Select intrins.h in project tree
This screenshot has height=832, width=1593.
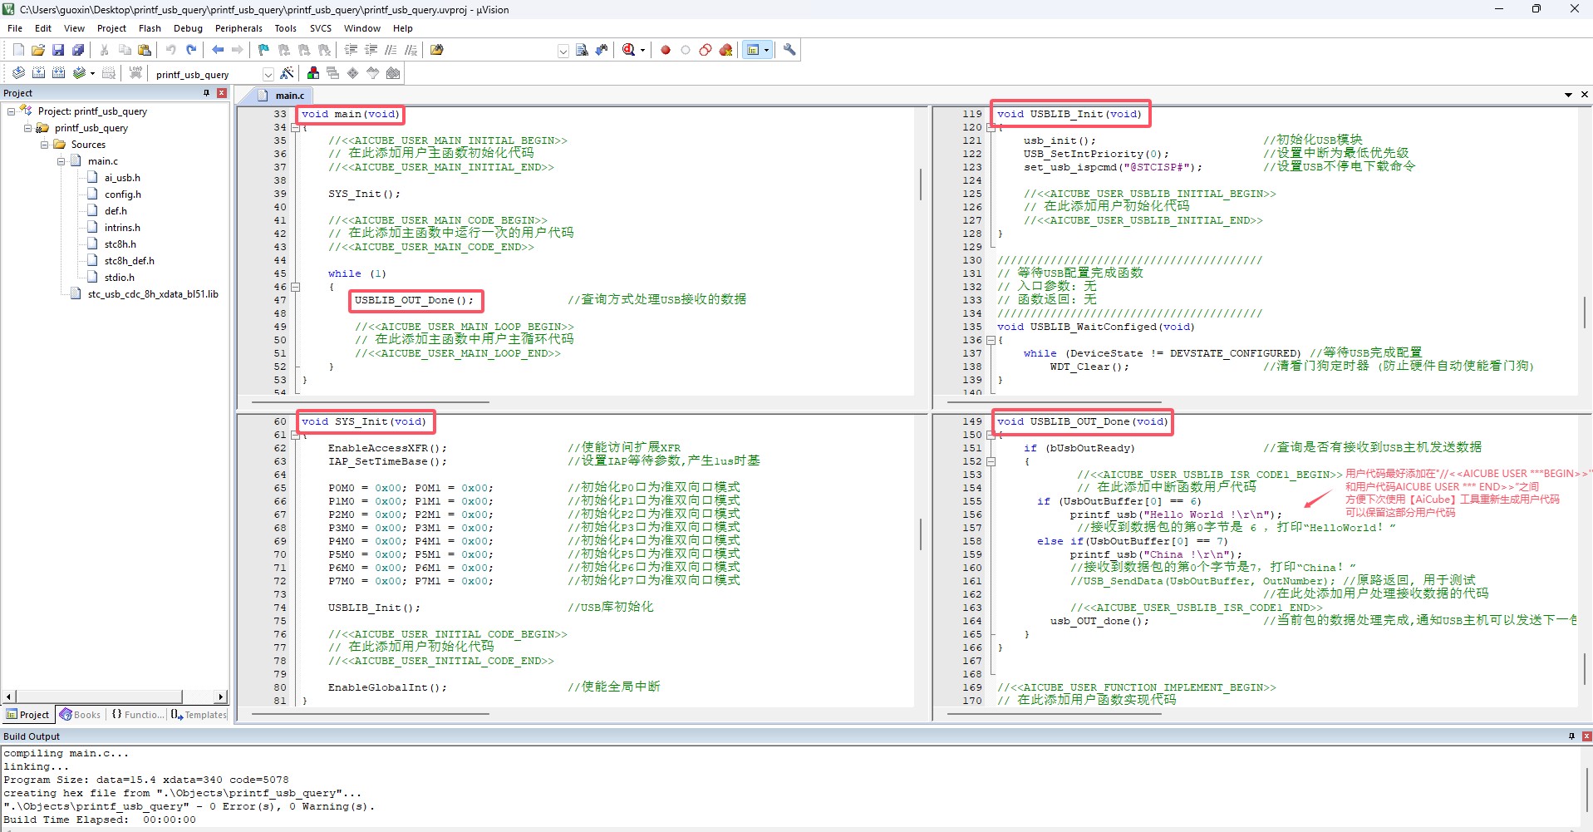[x=122, y=228]
